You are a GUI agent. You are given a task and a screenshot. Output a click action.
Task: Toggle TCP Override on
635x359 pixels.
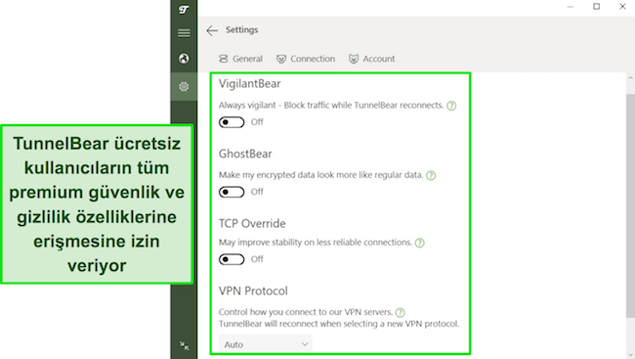click(232, 259)
